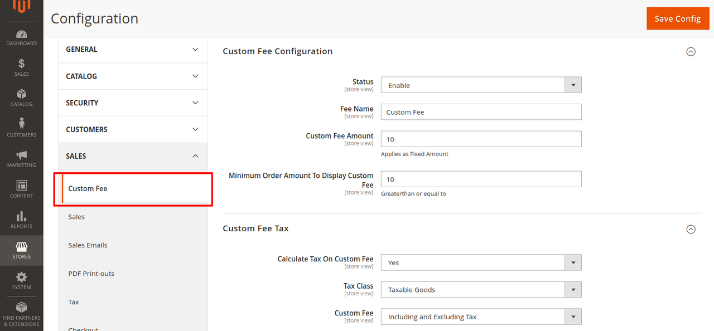Viewport: 714px width, 331px height.
Task: Select the PDF Print-outs menu item
Action: coord(91,274)
